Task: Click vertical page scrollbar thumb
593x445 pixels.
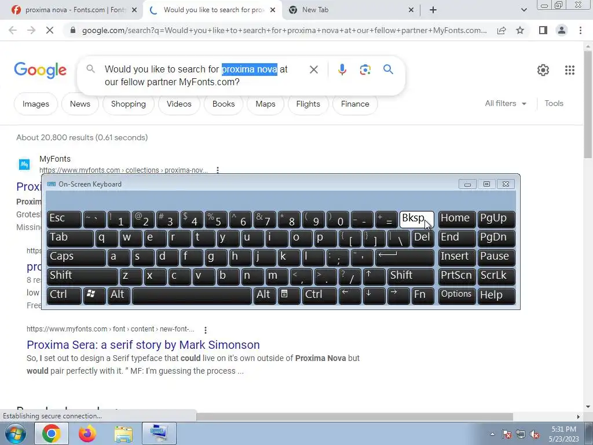Action: coord(588,103)
